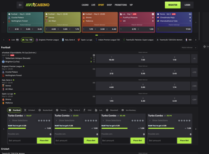Viewport: 209px width, 154px height.
Task: Open Spain La Liga league chip
Action: (x=85, y=40)
